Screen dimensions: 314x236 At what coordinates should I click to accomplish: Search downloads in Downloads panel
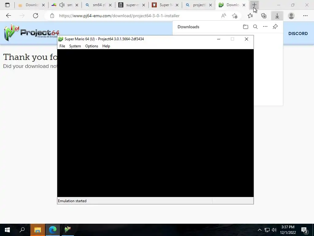click(255, 27)
